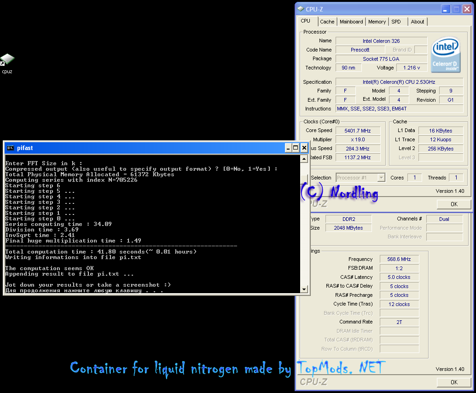
Task: Click the Bus Speed value '284.3 MHz'
Action: [358, 149]
